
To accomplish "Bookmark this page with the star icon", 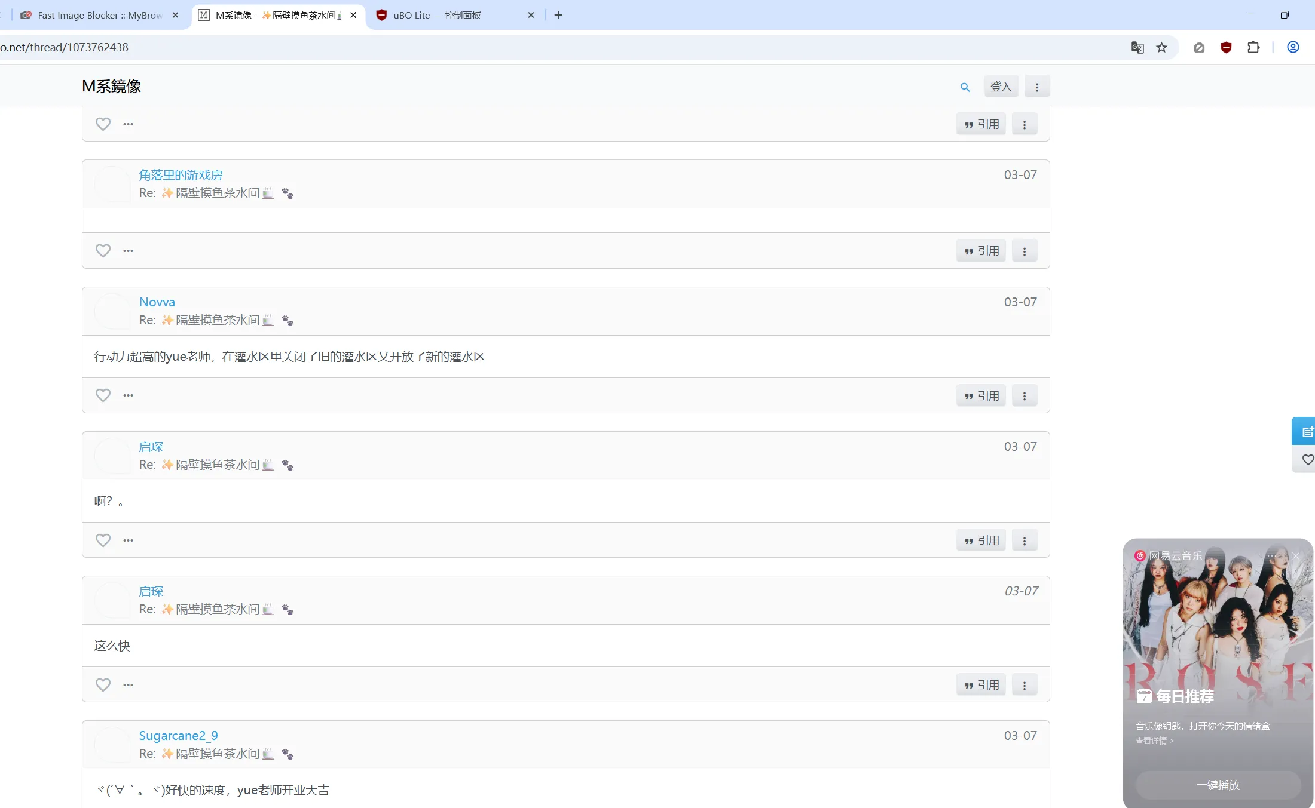I will 1161,47.
